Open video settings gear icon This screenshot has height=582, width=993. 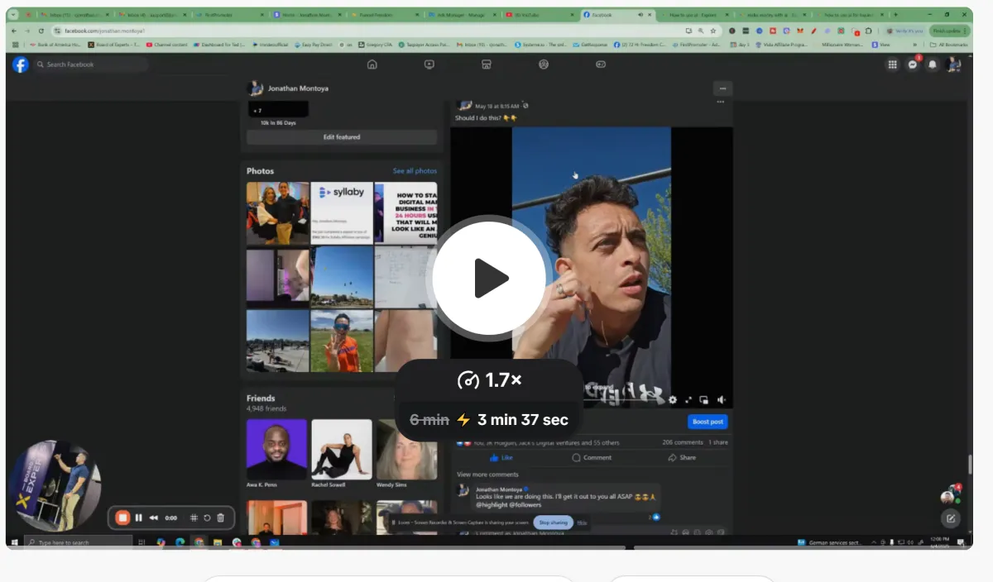(673, 400)
